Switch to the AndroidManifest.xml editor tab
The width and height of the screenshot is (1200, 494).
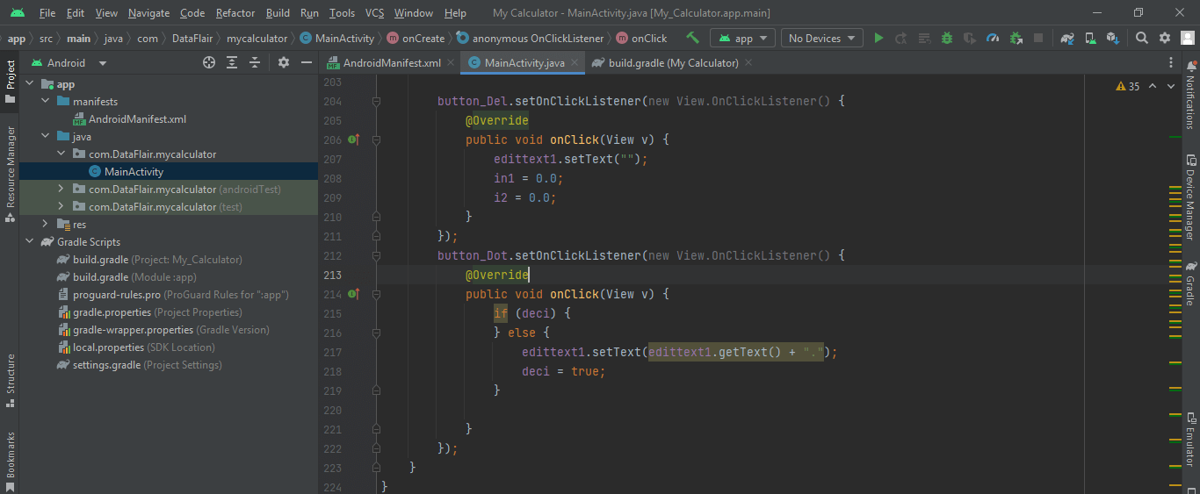(391, 63)
